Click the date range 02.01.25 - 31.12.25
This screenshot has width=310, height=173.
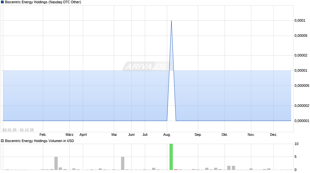point(18,130)
